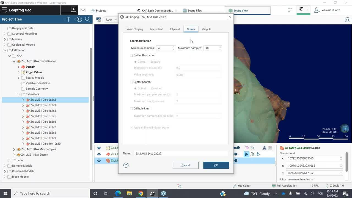Viewport: 352px width, 198px height.
Task: Click the axes icon in the status bar
Action: (x=179, y=186)
